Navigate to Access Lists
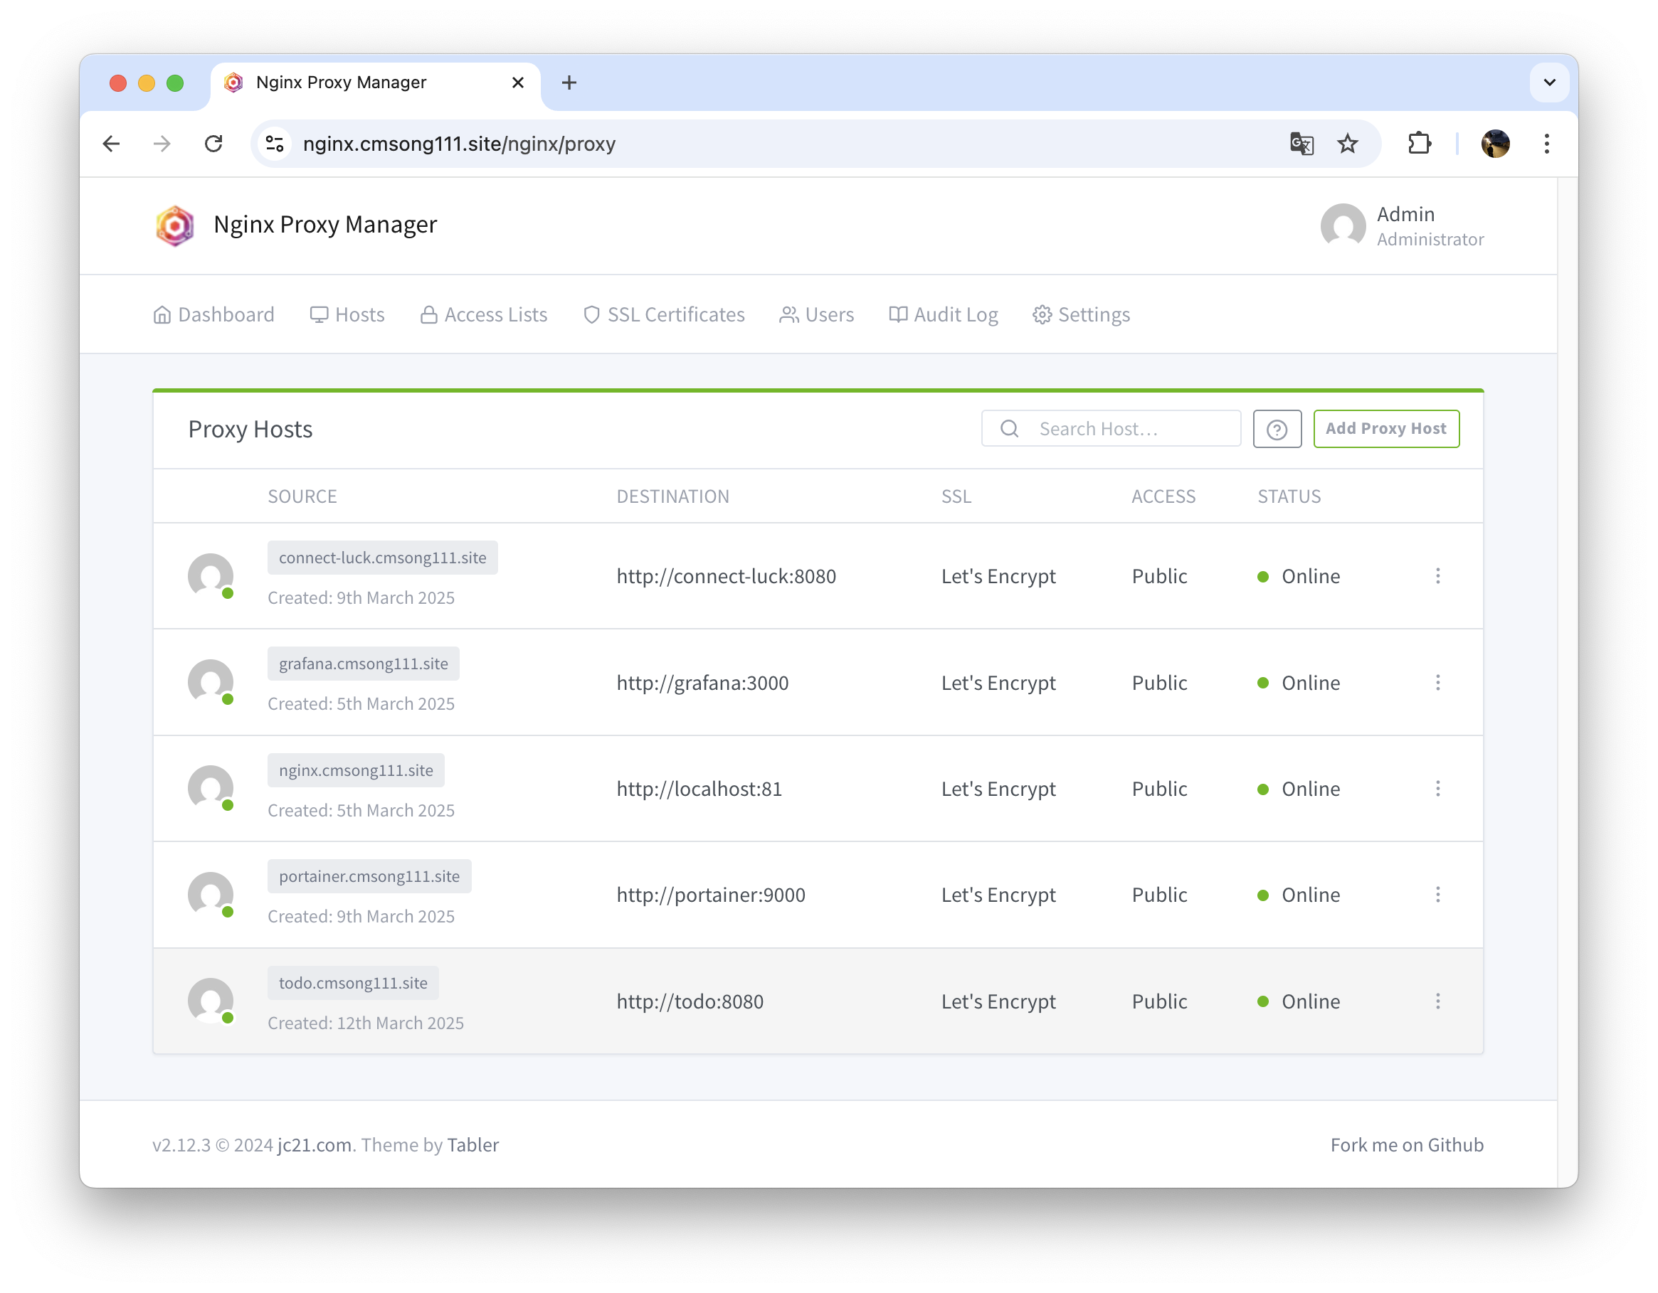This screenshot has height=1293, width=1658. point(484,315)
